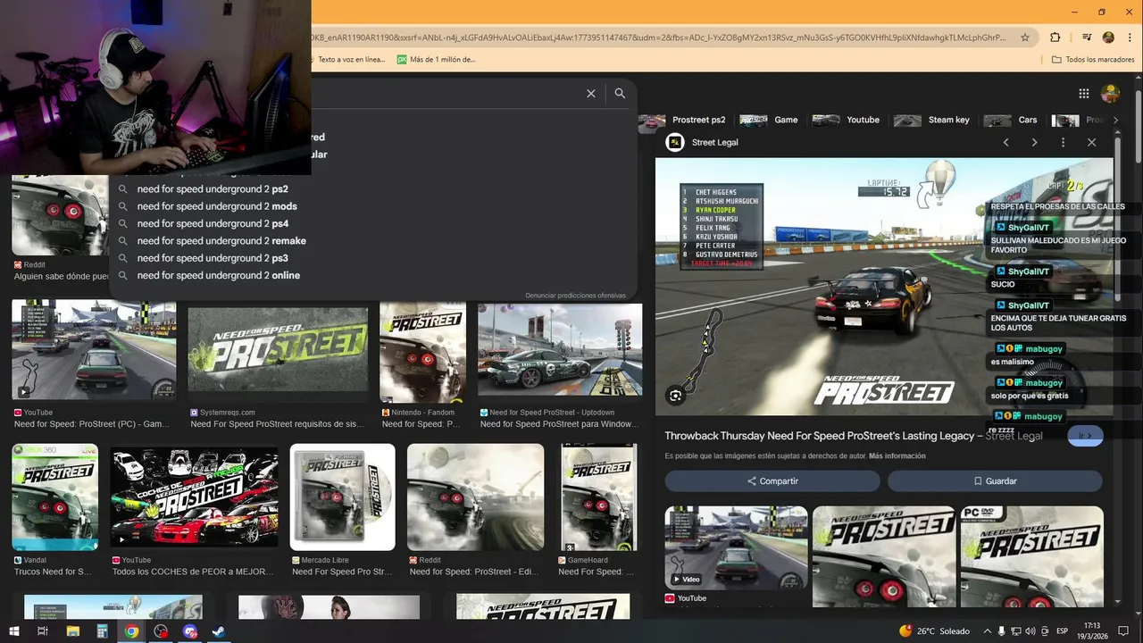Open File Explorer from the taskbar

[73, 631]
